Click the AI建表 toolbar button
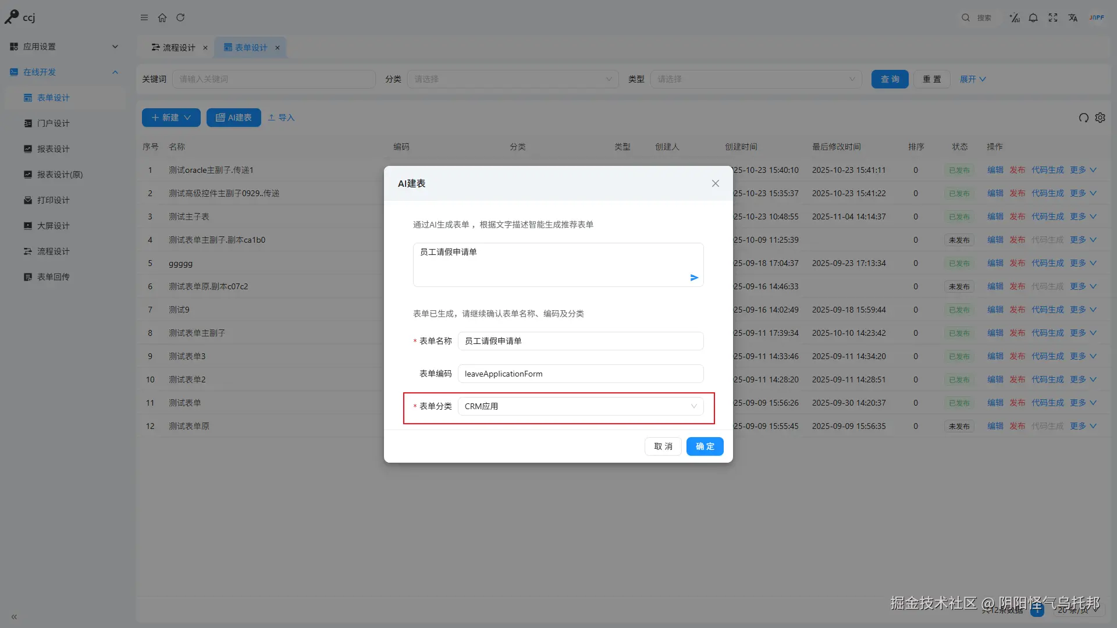1117x628 pixels. (x=233, y=118)
